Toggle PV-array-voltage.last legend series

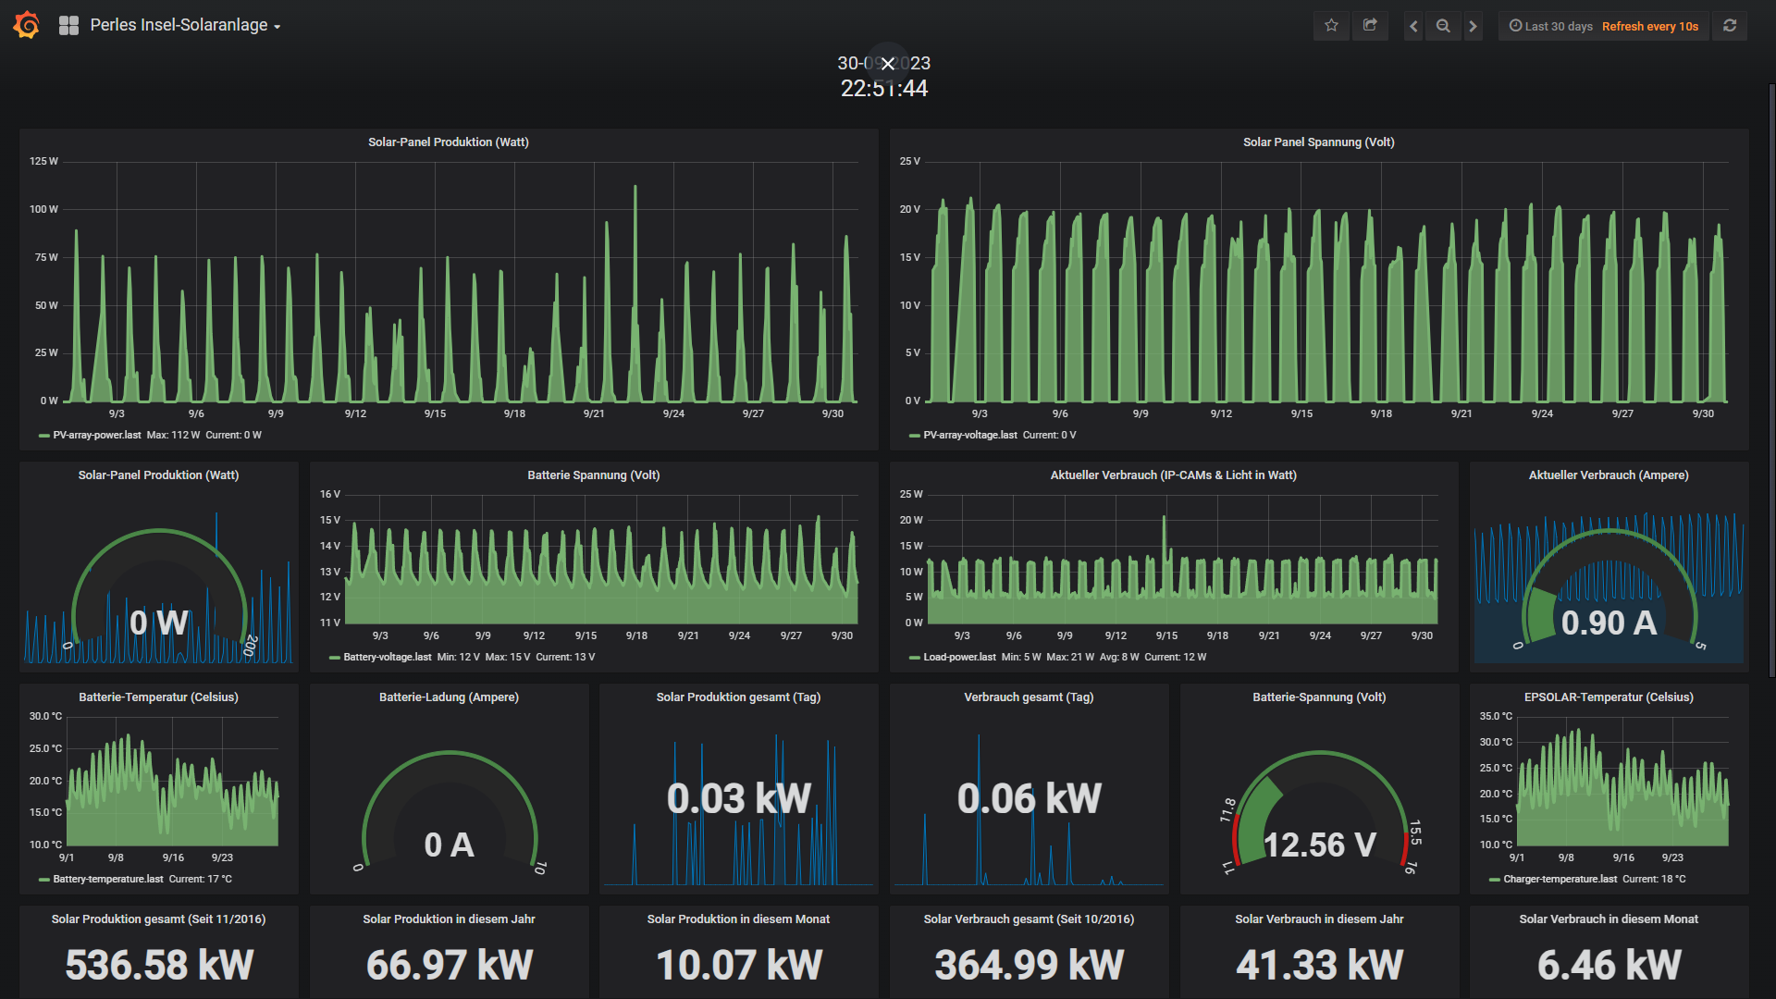pos(969,436)
